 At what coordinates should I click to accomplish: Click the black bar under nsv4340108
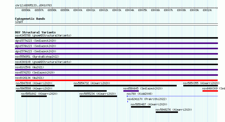116,64
